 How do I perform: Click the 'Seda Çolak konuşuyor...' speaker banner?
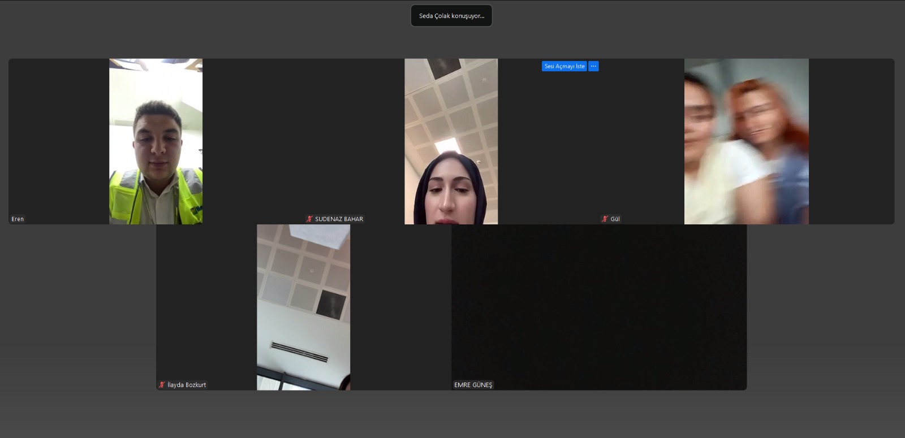[451, 16]
